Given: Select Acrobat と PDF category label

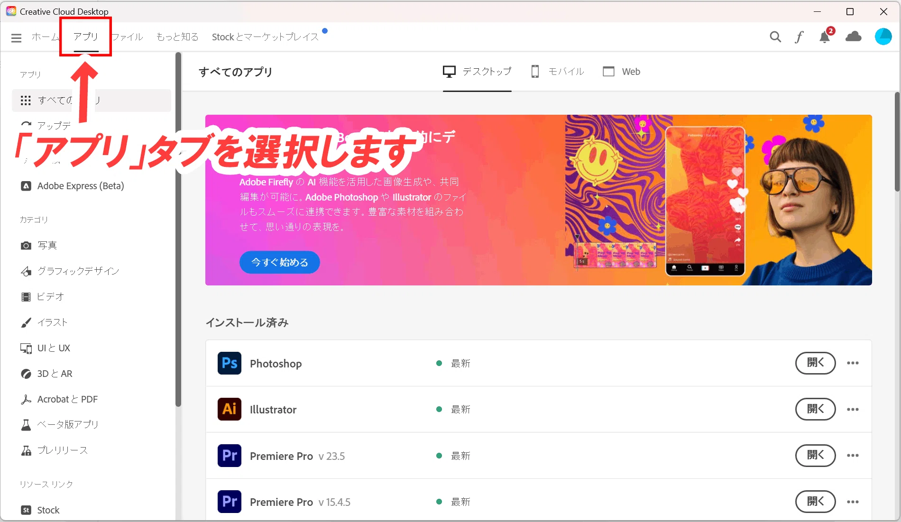Looking at the screenshot, I should 68,399.
